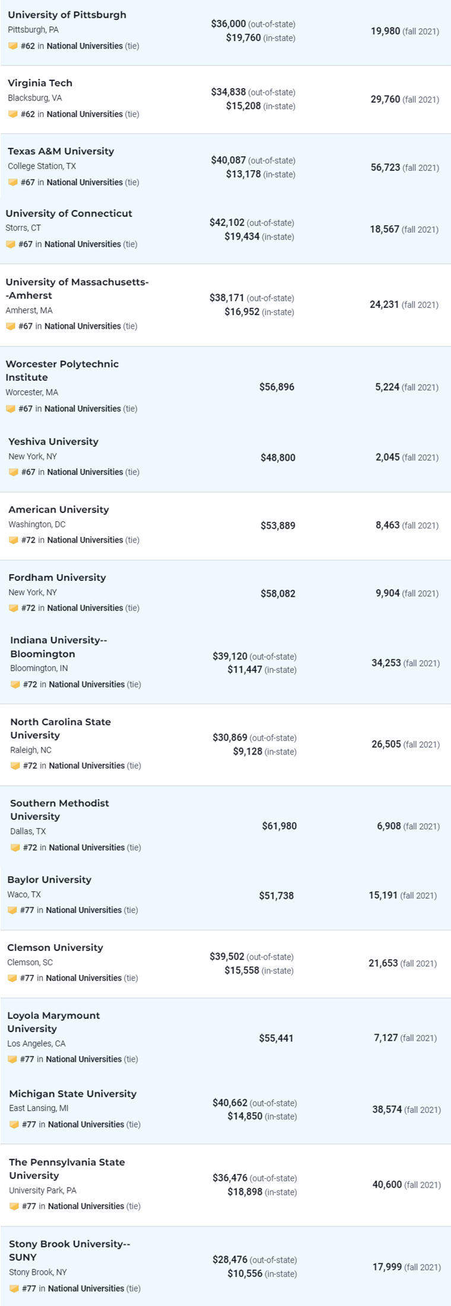The width and height of the screenshot is (451, 1306).
Task: Click the badge icon for Worcester Polytechnic Institute
Action: click(x=11, y=409)
